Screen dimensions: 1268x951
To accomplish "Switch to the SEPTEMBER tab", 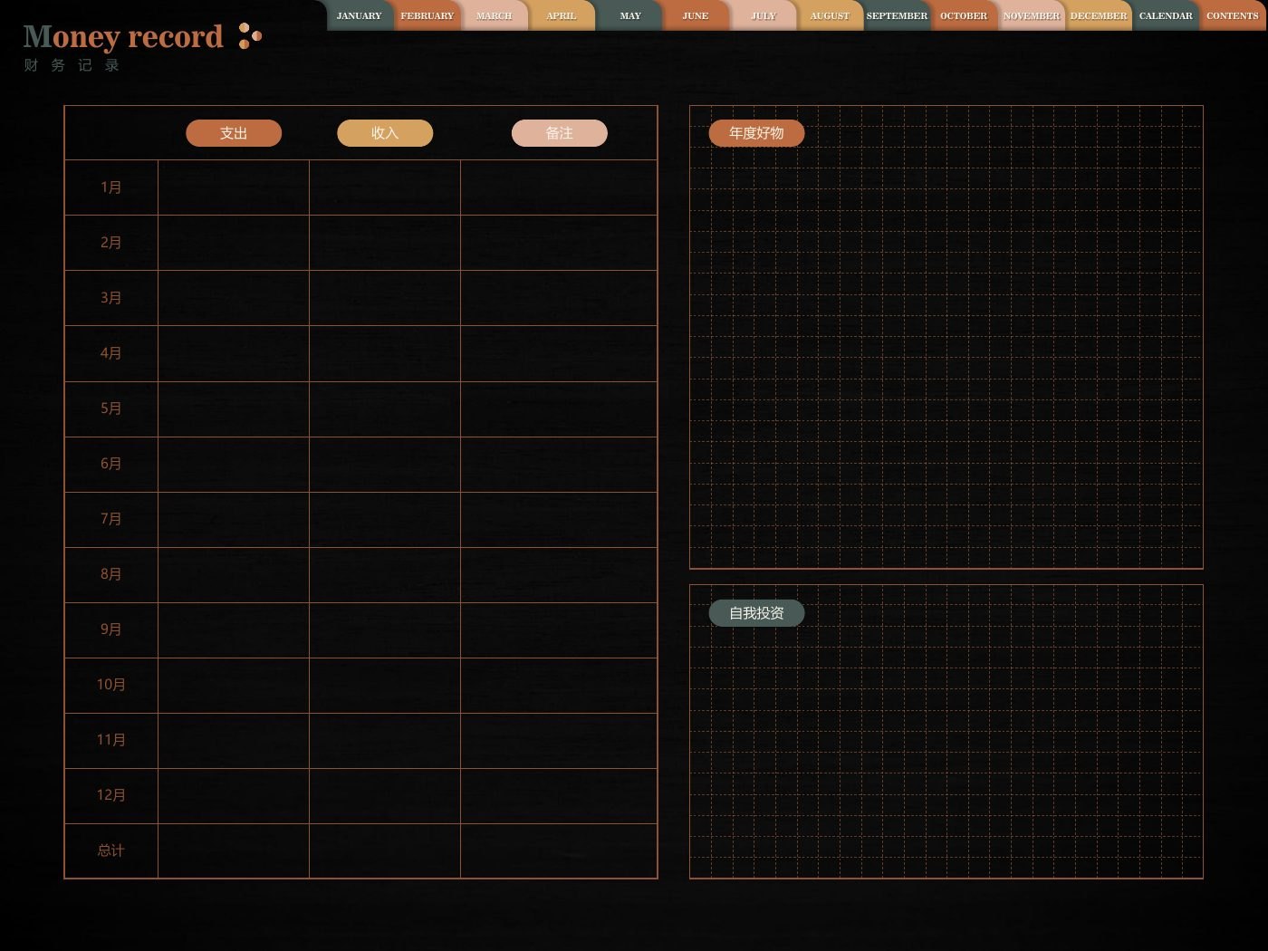I will pyautogui.click(x=897, y=15).
